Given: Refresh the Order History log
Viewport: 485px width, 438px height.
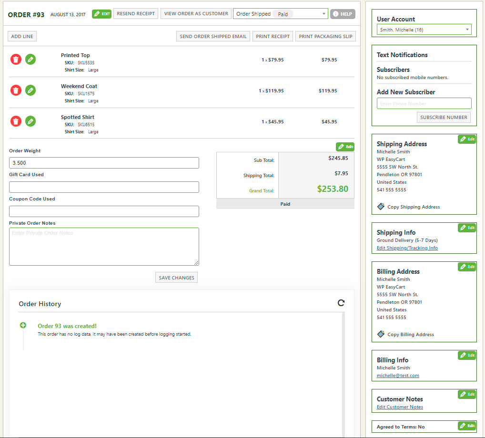Looking at the screenshot, I should (x=341, y=303).
